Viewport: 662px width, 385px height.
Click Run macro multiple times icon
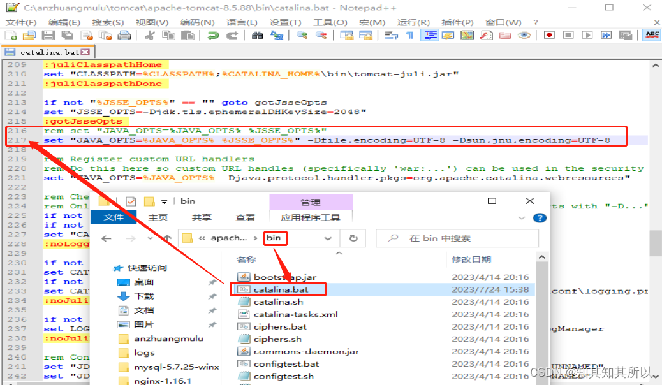pos(607,36)
